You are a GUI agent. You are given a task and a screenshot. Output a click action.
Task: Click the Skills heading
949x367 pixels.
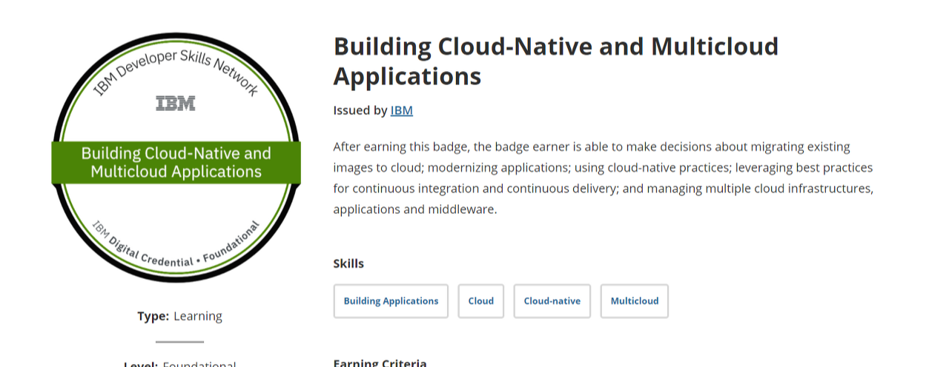tap(348, 263)
